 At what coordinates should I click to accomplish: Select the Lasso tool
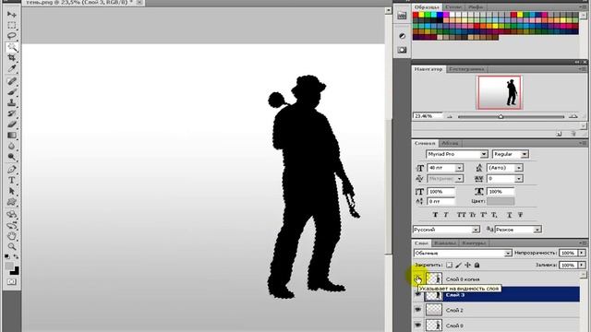pyautogui.click(x=12, y=36)
